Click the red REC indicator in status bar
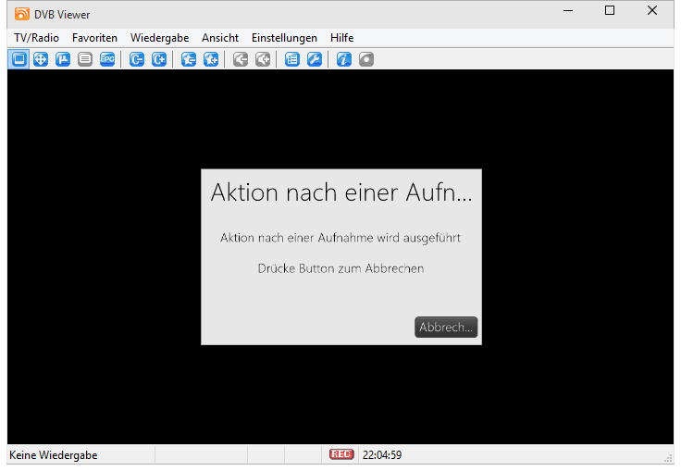The height and width of the screenshot is (471, 681). click(x=341, y=454)
